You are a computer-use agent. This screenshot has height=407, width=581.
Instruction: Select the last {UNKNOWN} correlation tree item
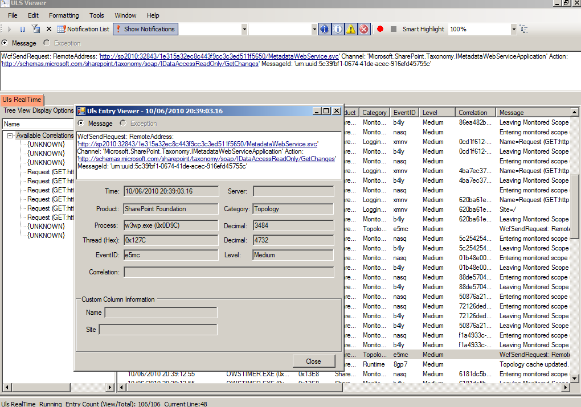coord(46,236)
